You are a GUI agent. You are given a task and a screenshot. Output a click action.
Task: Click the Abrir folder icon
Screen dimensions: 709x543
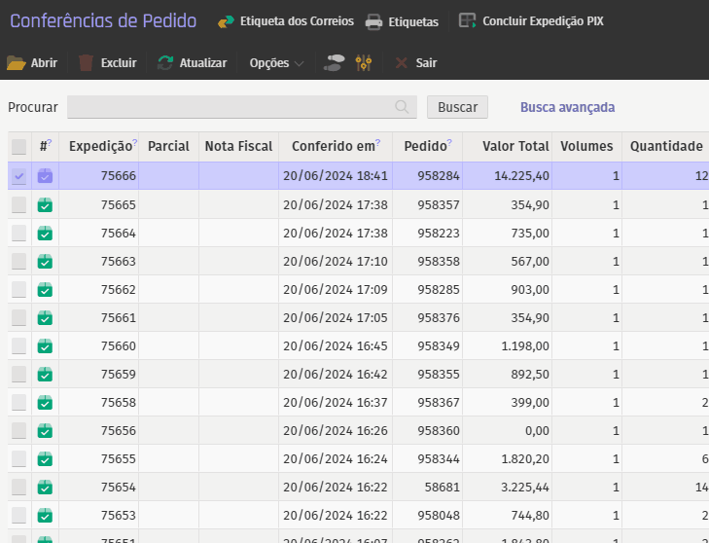pos(17,63)
